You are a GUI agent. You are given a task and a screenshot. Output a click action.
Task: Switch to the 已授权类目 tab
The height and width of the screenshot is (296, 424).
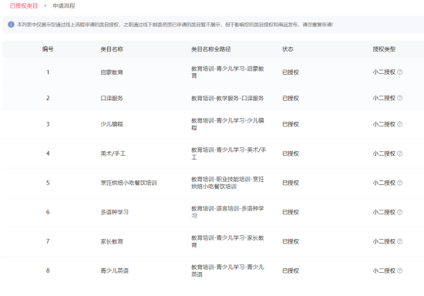pyautogui.click(x=24, y=5)
